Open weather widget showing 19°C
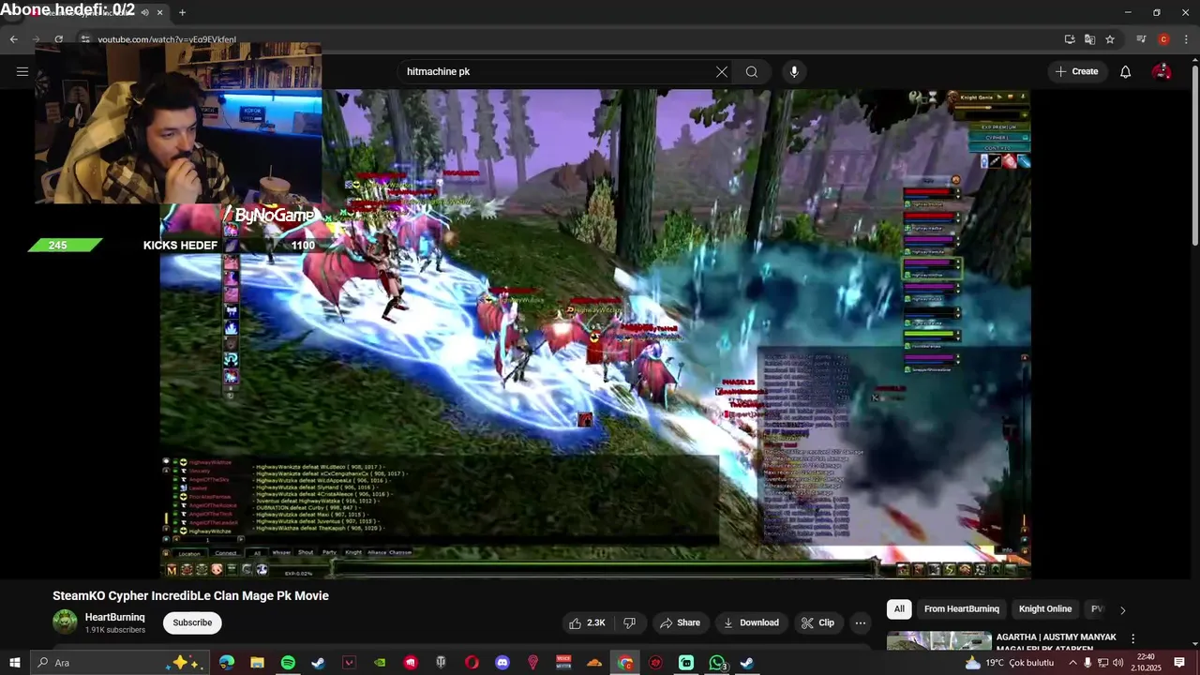Image resolution: width=1200 pixels, height=675 pixels. coord(1008,663)
